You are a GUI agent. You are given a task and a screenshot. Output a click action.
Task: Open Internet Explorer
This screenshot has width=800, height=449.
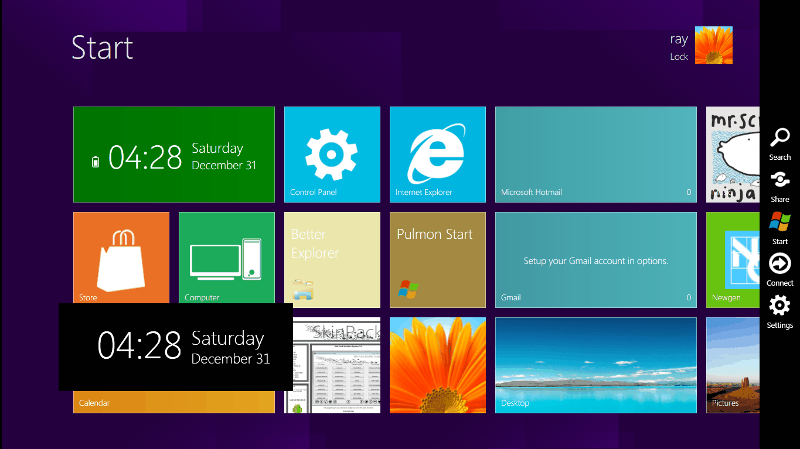[x=437, y=154]
